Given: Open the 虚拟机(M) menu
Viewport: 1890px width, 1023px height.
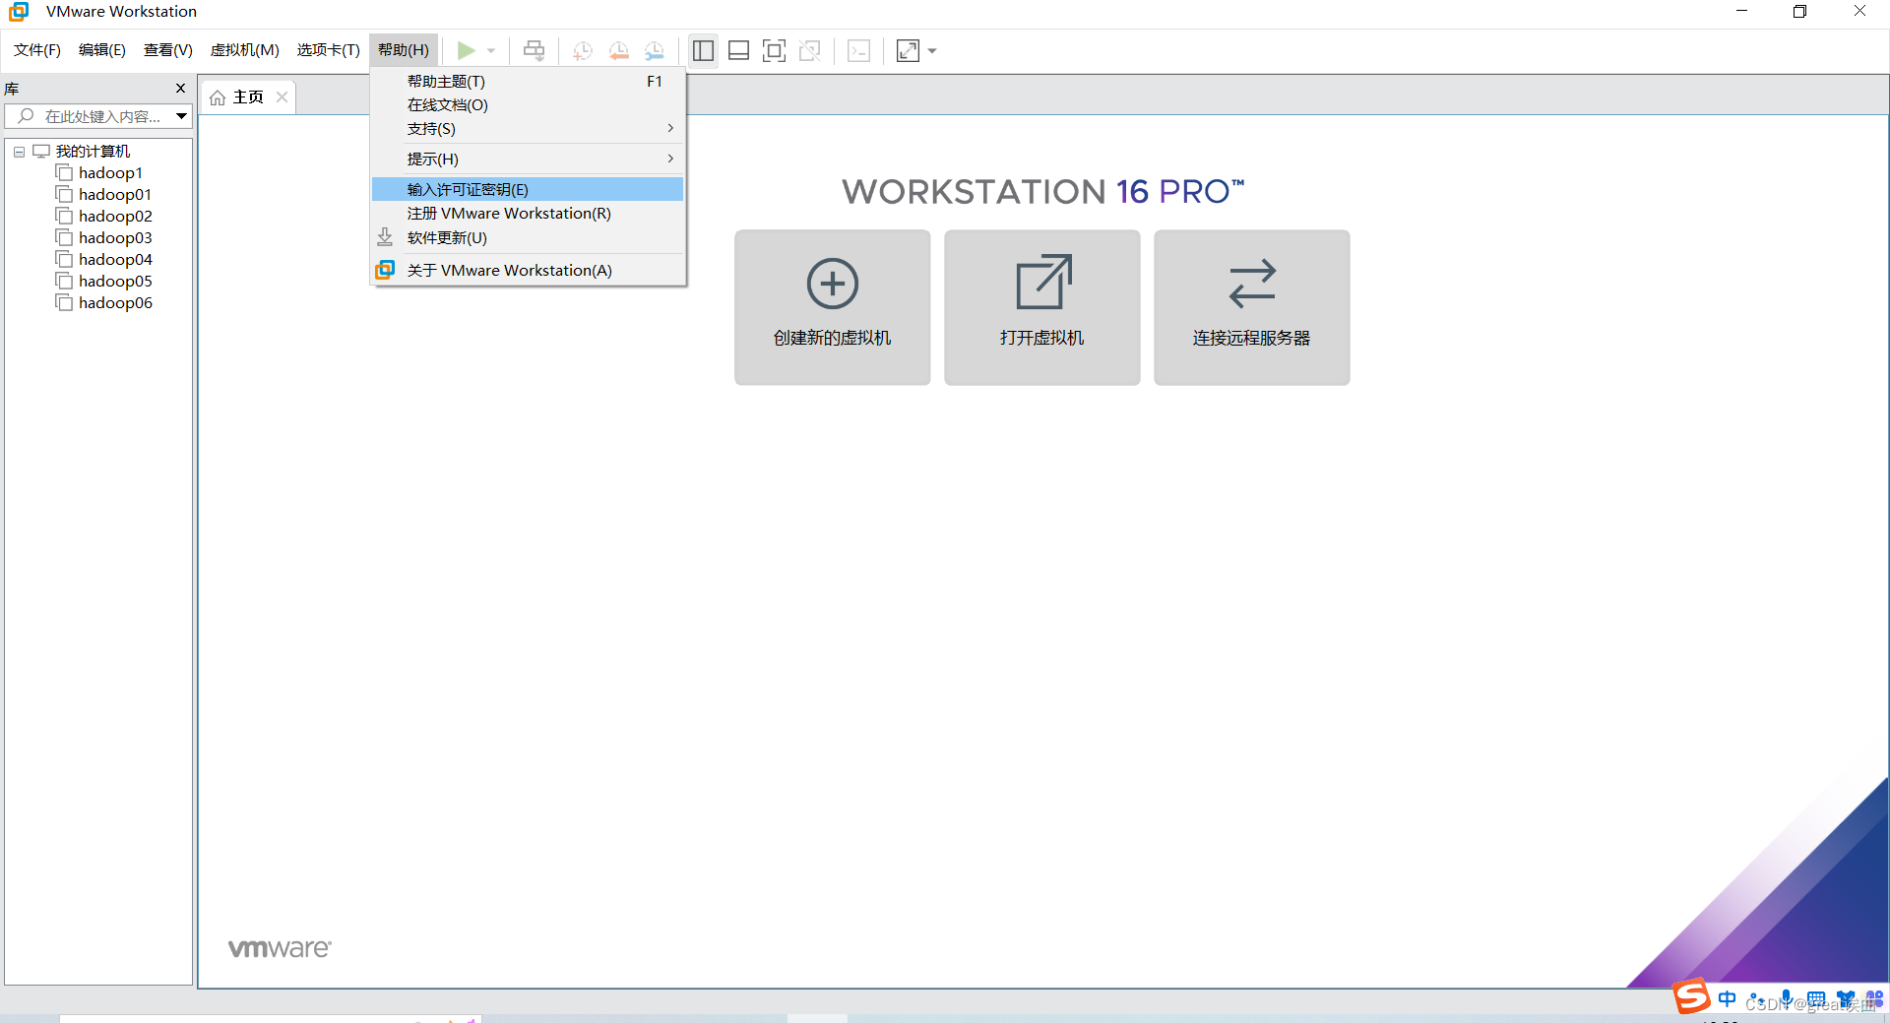Looking at the screenshot, I should click(245, 50).
